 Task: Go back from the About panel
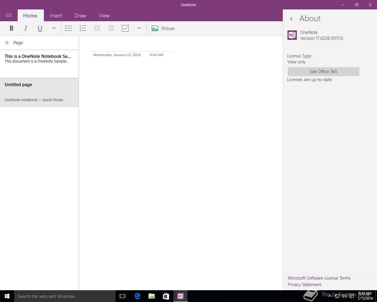[x=291, y=19]
